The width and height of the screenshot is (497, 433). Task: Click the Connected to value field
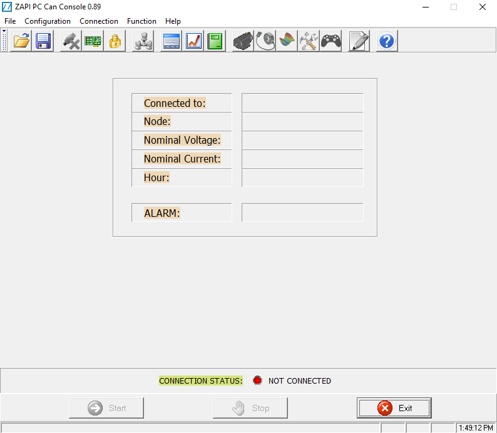[x=302, y=102]
